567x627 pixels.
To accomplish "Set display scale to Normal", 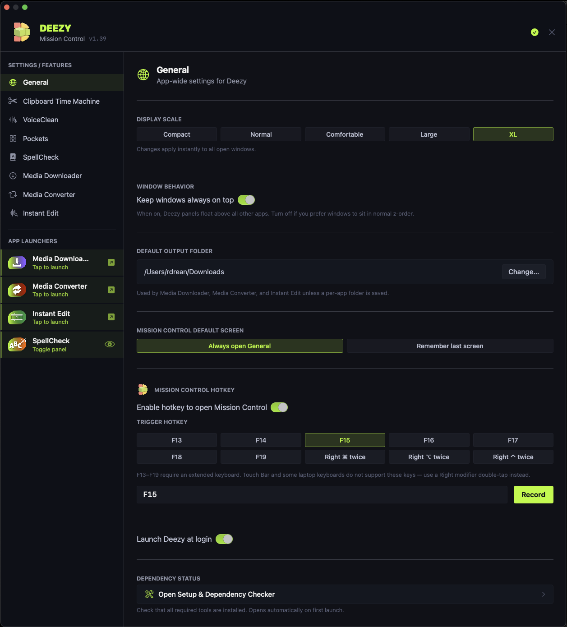I will click(261, 134).
